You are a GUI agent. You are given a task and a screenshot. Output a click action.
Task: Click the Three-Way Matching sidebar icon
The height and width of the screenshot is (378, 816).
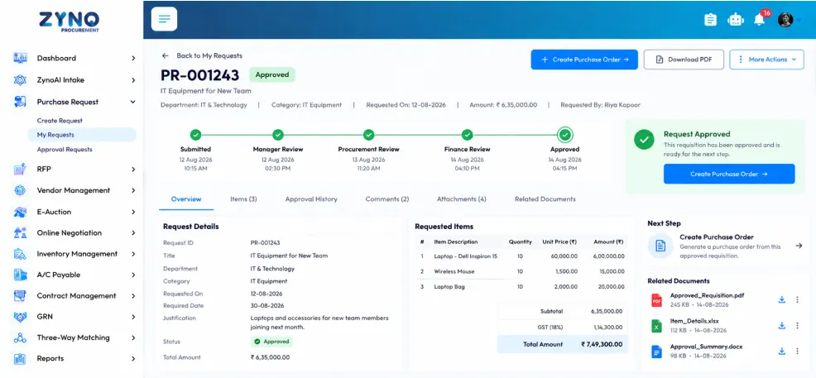tap(21, 338)
